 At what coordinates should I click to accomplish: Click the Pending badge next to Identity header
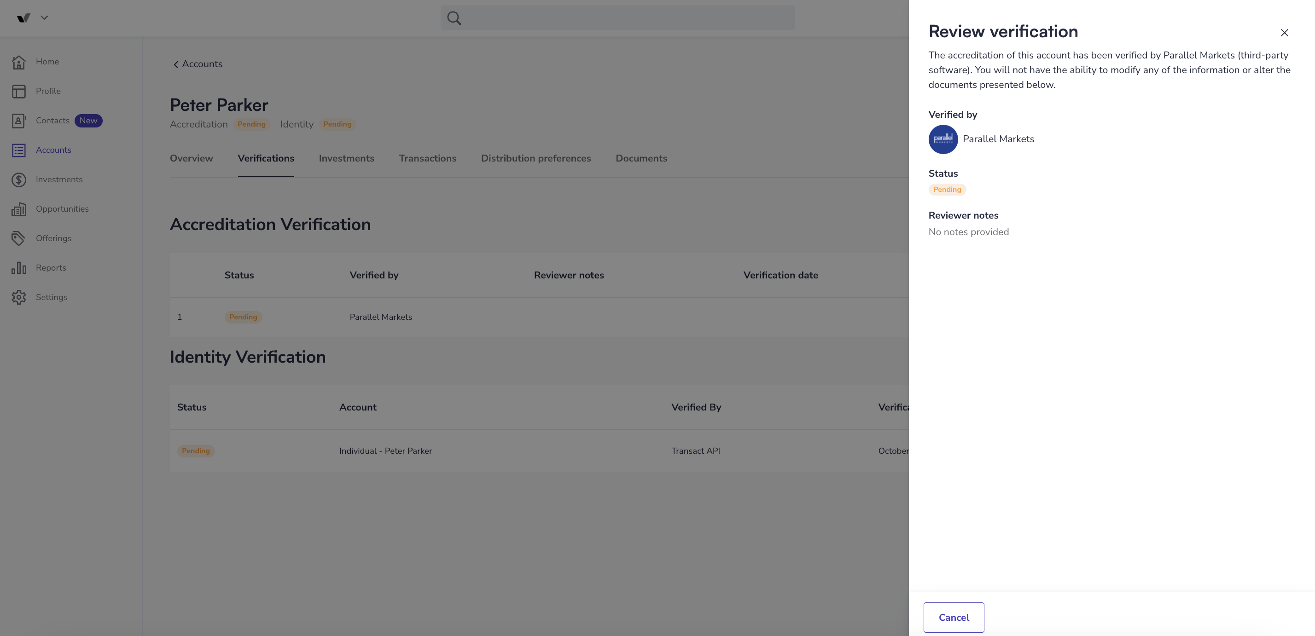337,124
